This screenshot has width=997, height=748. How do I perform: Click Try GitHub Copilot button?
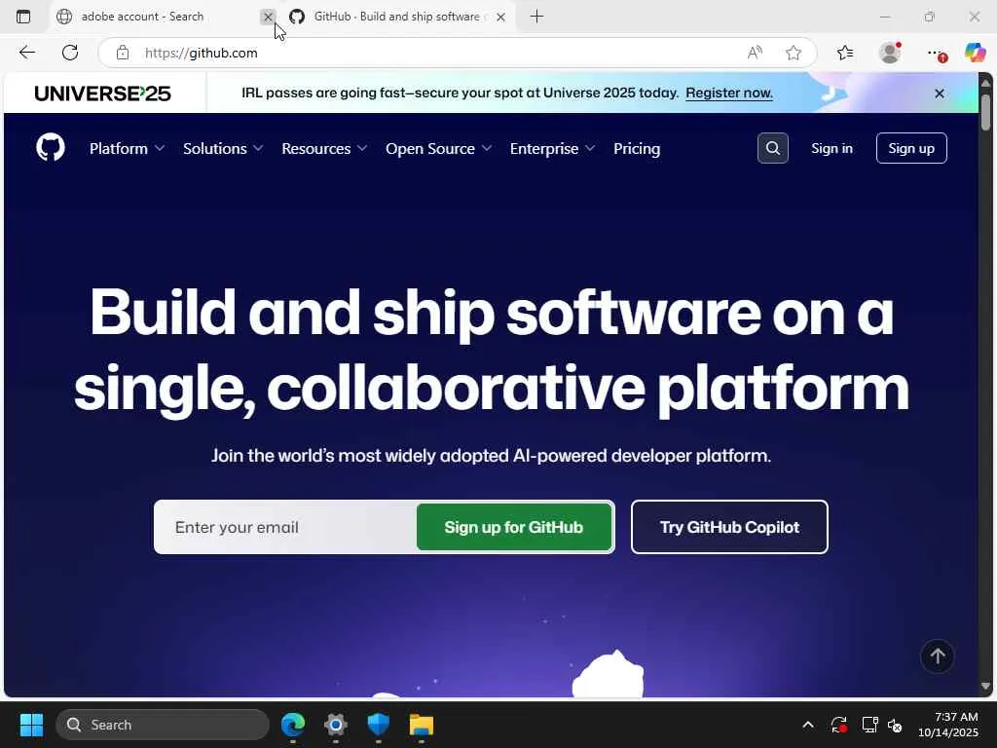[729, 527]
